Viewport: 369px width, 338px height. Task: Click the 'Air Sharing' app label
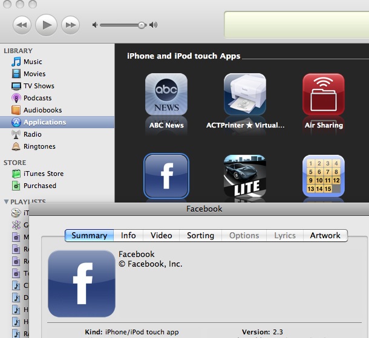pyautogui.click(x=324, y=125)
